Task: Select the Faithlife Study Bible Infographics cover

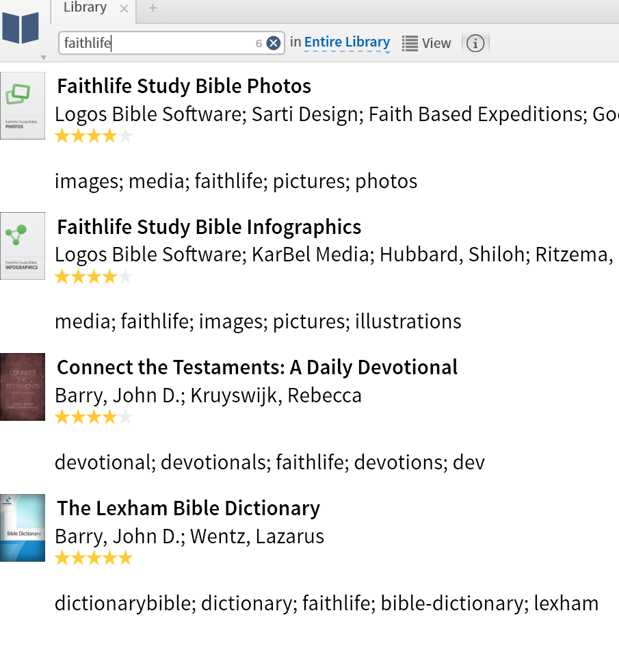Action: click(23, 246)
